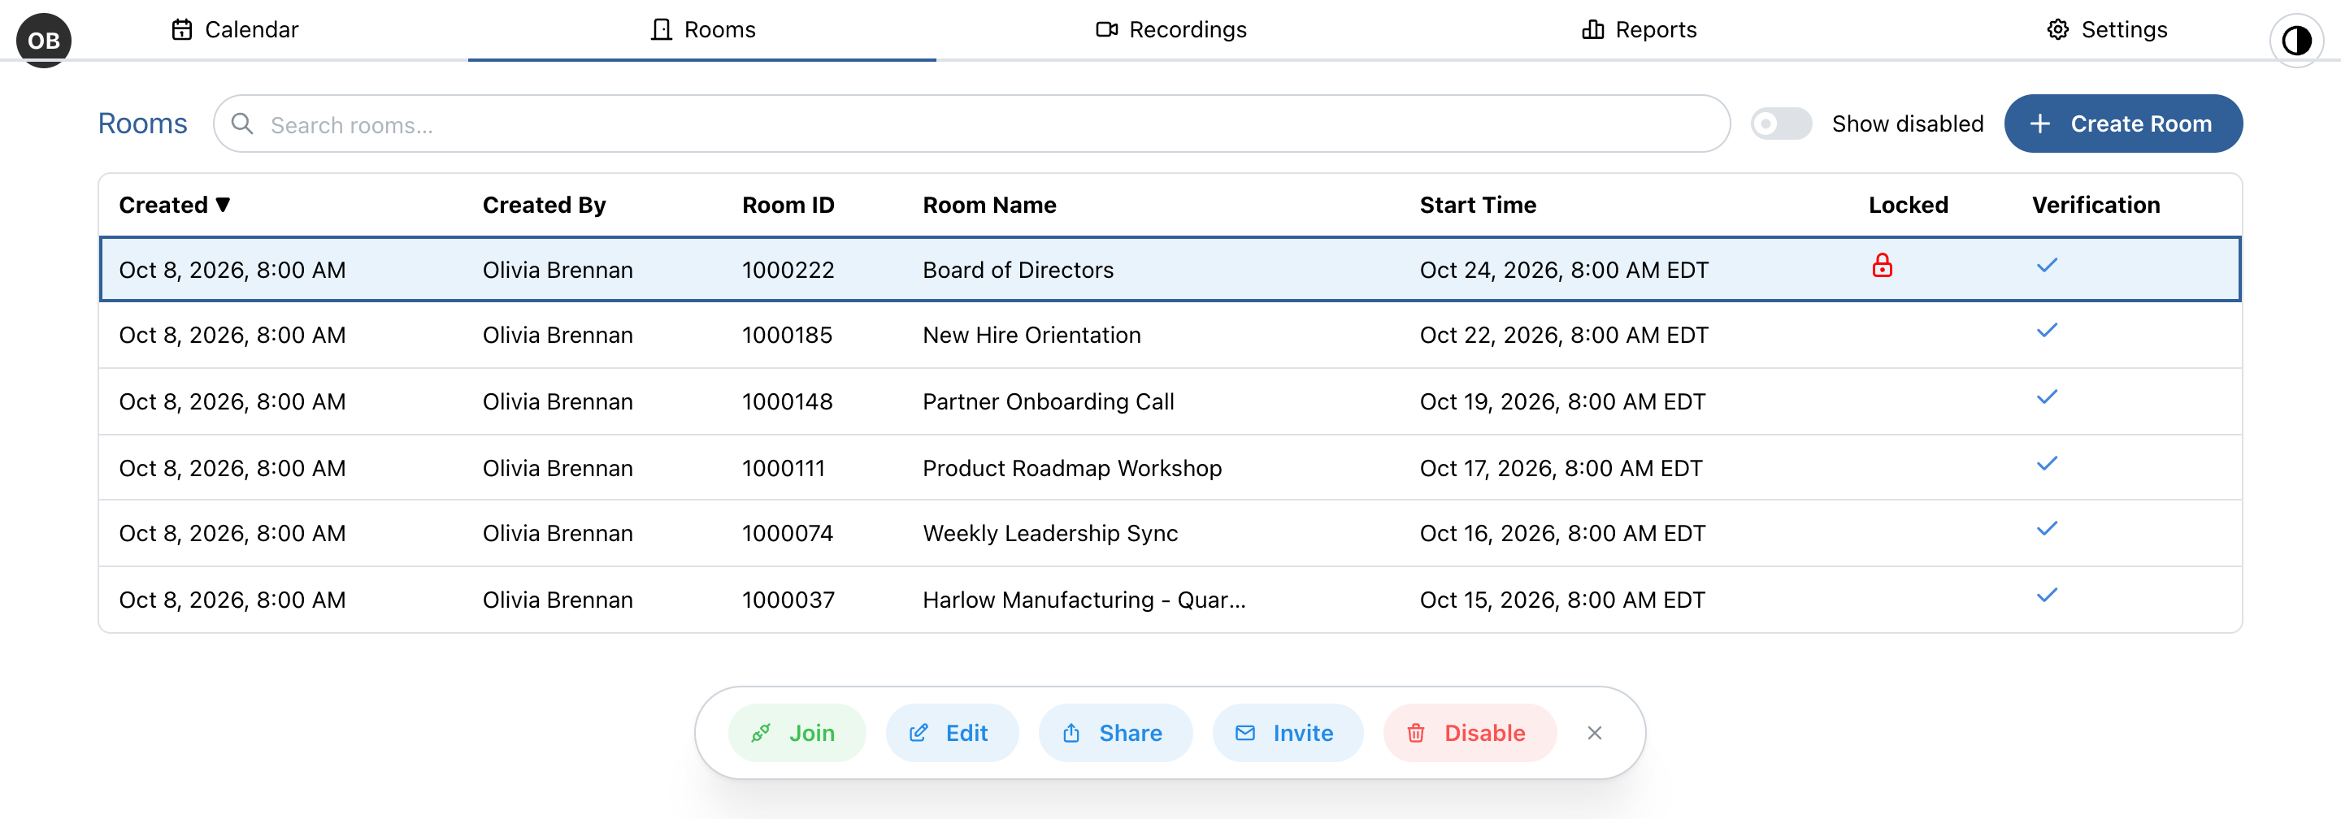This screenshot has height=819, width=2341.
Task: Select the Product Roadmap Workshop room name
Action: click(1071, 468)
